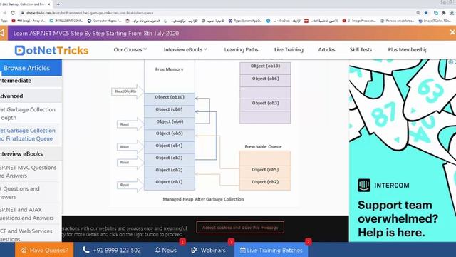This screenshot has width=456, height=257.
Task: Open the INTELLIGENT COM bookmark
Action: pyautogui.click(x=66, y=21)
